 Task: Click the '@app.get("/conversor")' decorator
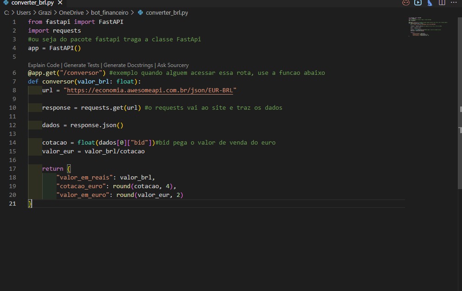[67, 73]
